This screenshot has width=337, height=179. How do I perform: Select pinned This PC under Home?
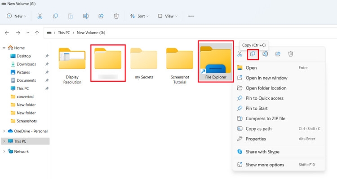[22, 88]
